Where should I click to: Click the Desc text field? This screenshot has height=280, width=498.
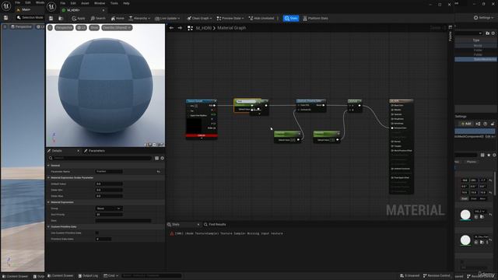point(123,221)
